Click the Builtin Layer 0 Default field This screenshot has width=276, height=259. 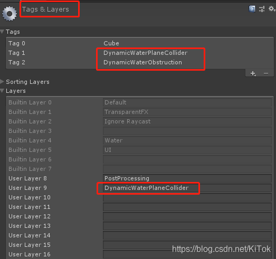187,102
